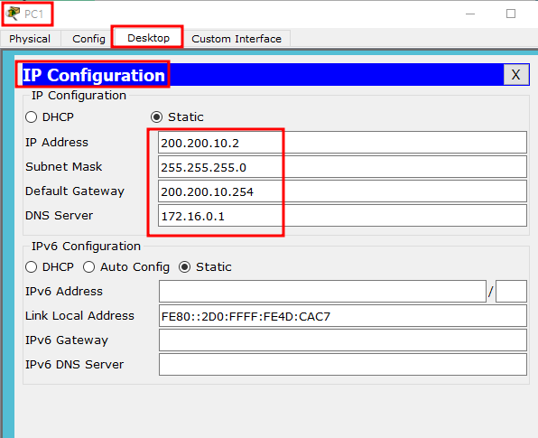
Task: Click the 'PC1' window title text
Action: coord(33,14)
